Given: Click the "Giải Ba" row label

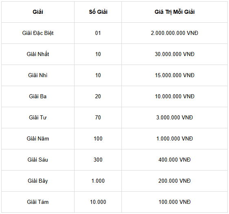Looking at the screenshot, I should (38, 96).
